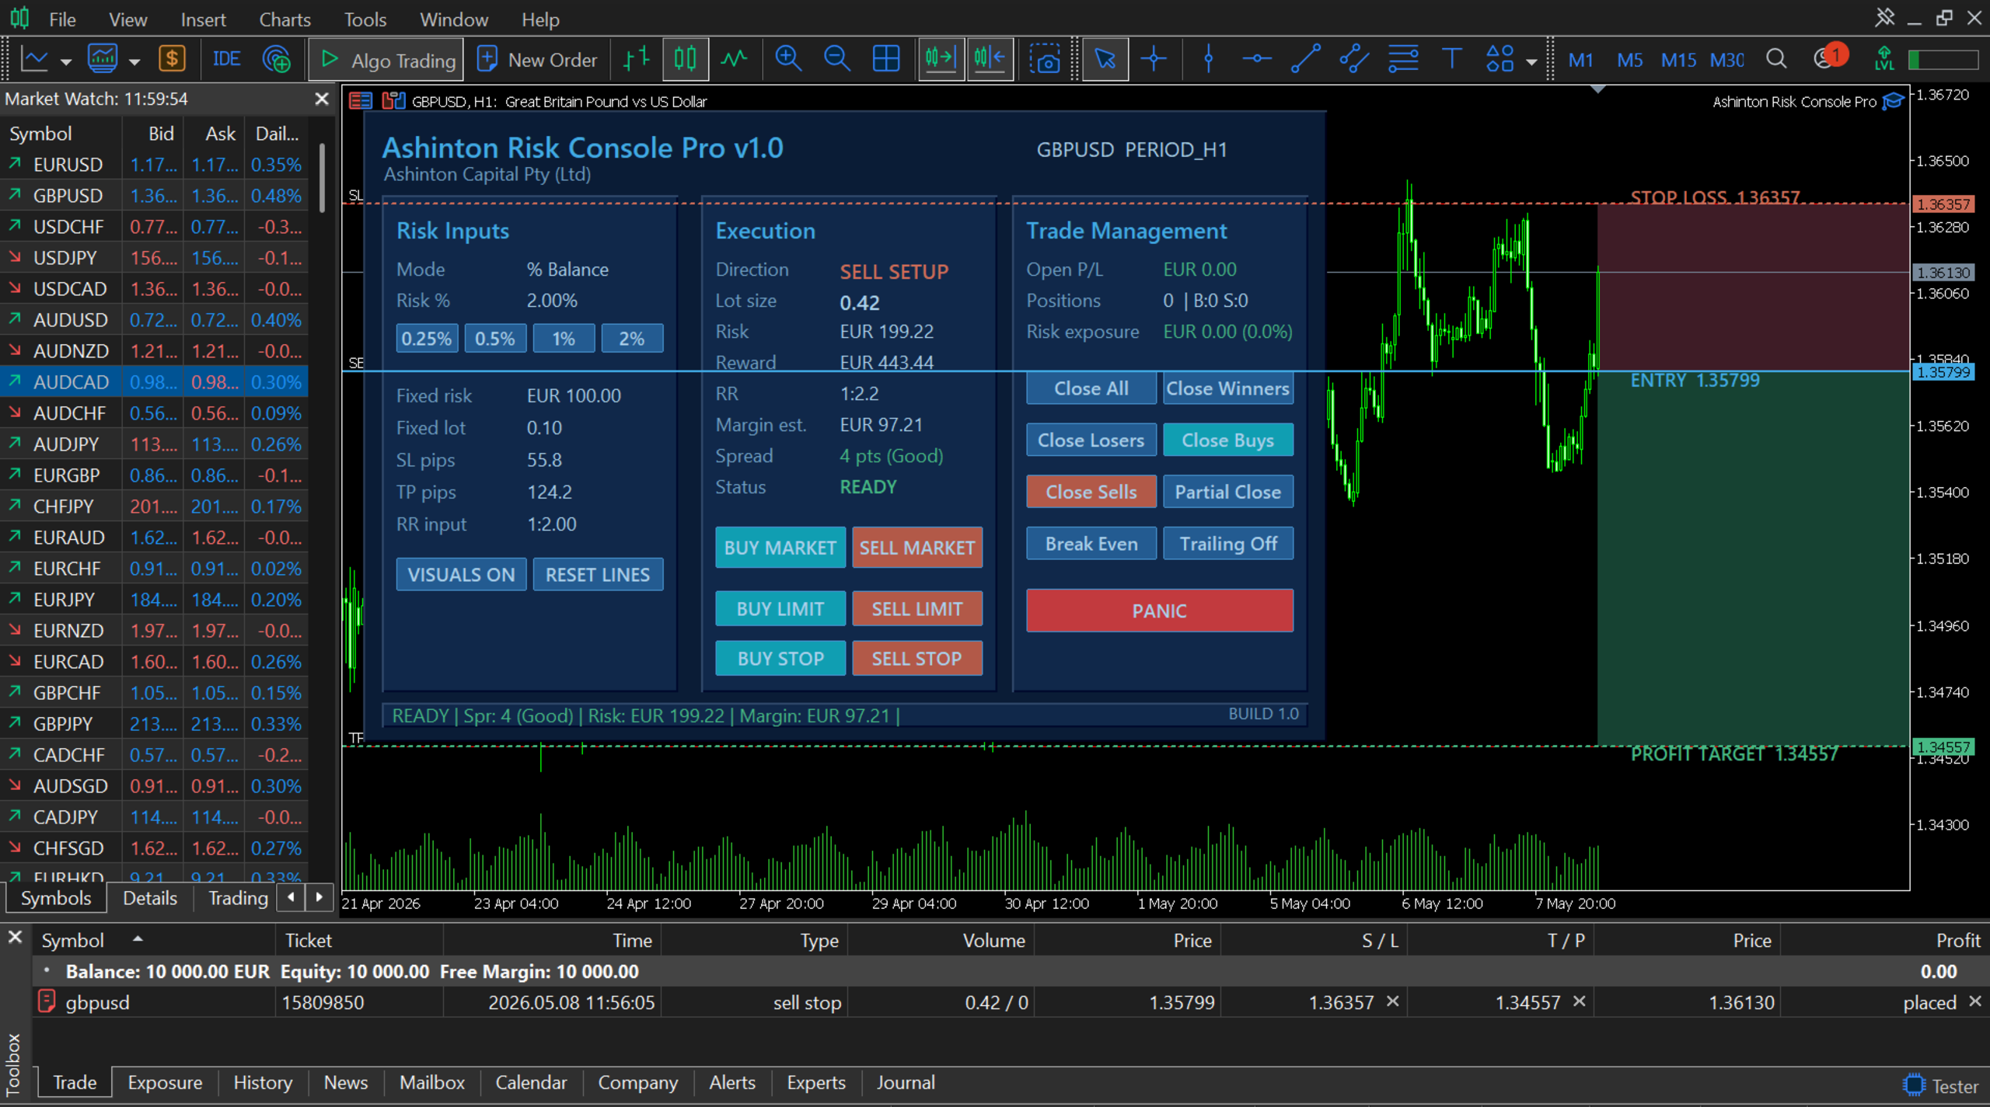Take a chart screenshot with camera icon
This screenshot has height=1107, width=1990.
click(1045, 59)
